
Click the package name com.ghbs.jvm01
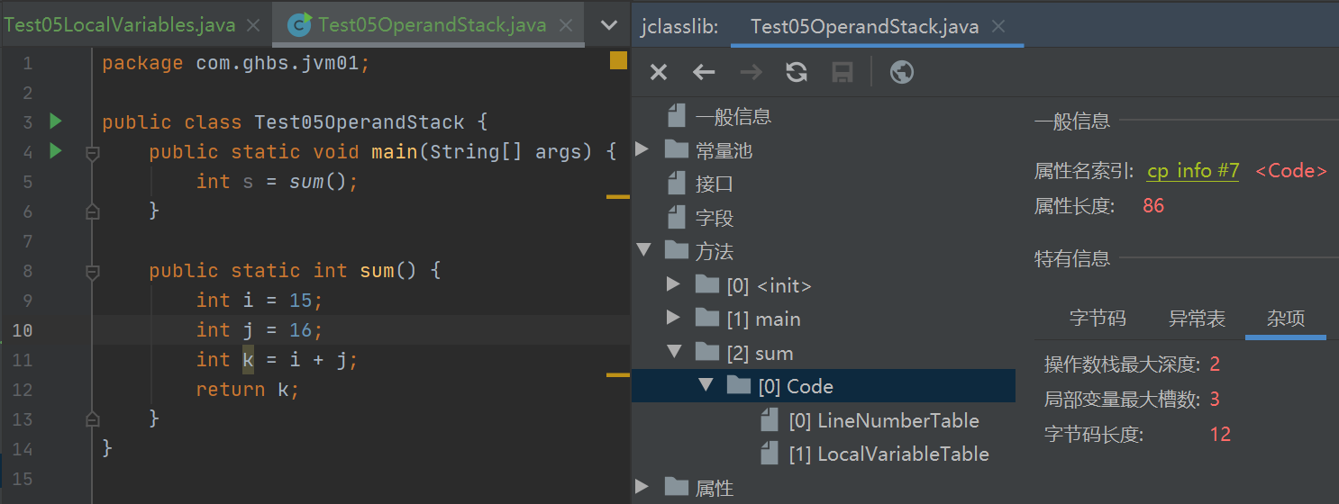click(x=278, y=63)
